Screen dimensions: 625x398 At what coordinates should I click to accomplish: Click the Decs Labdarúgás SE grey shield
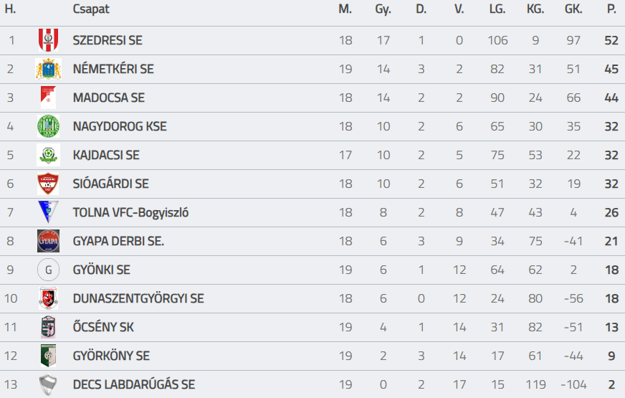click(x=48, y=384)
